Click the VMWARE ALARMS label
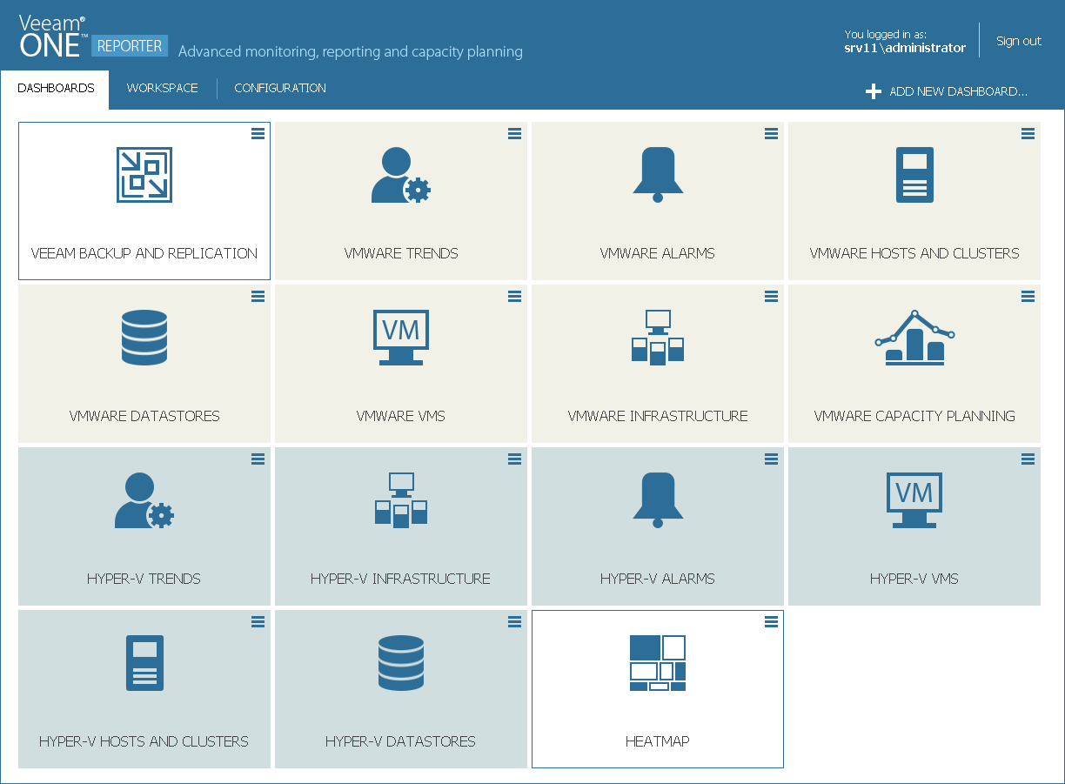This screenshot has height=784, width=1065. coord(658,253)
